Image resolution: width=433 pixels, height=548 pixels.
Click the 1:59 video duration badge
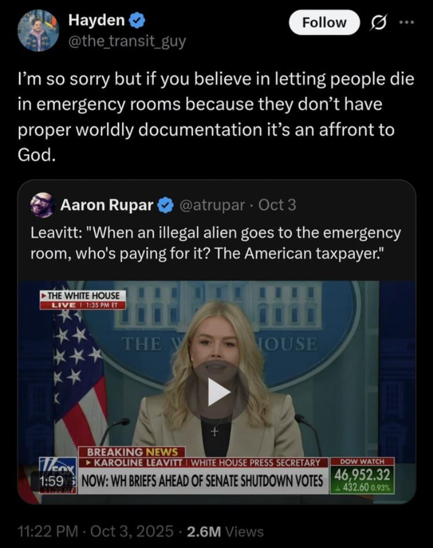[51, 482]
